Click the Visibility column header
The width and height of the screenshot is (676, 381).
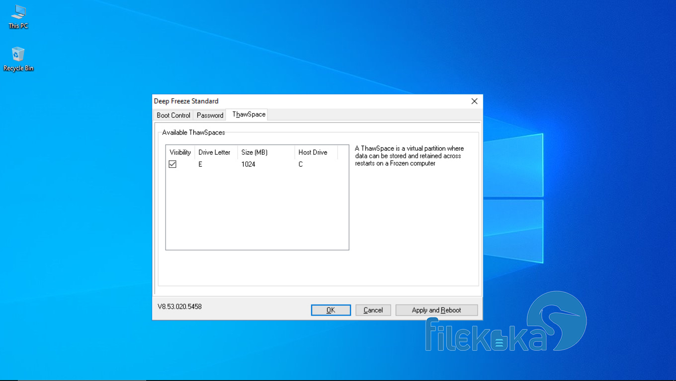[180, 152]
